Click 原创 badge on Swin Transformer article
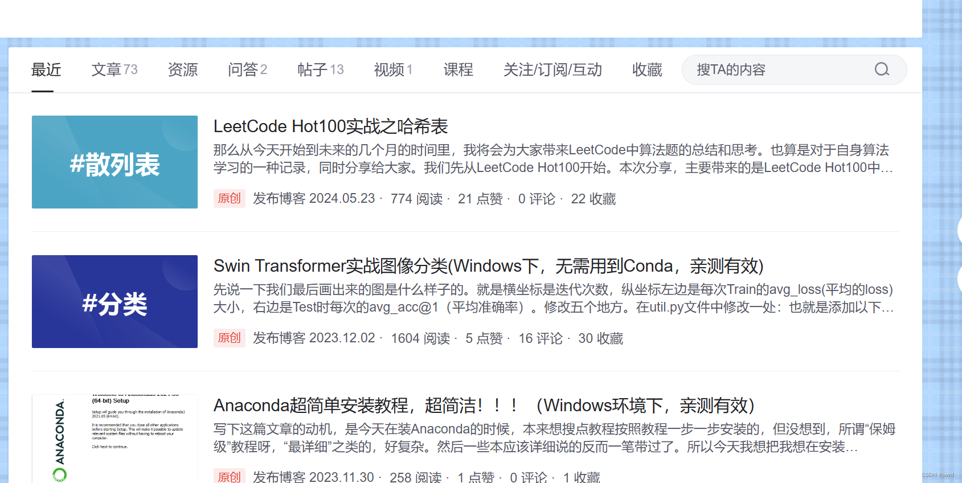962x483 pixels. (230, 338)
